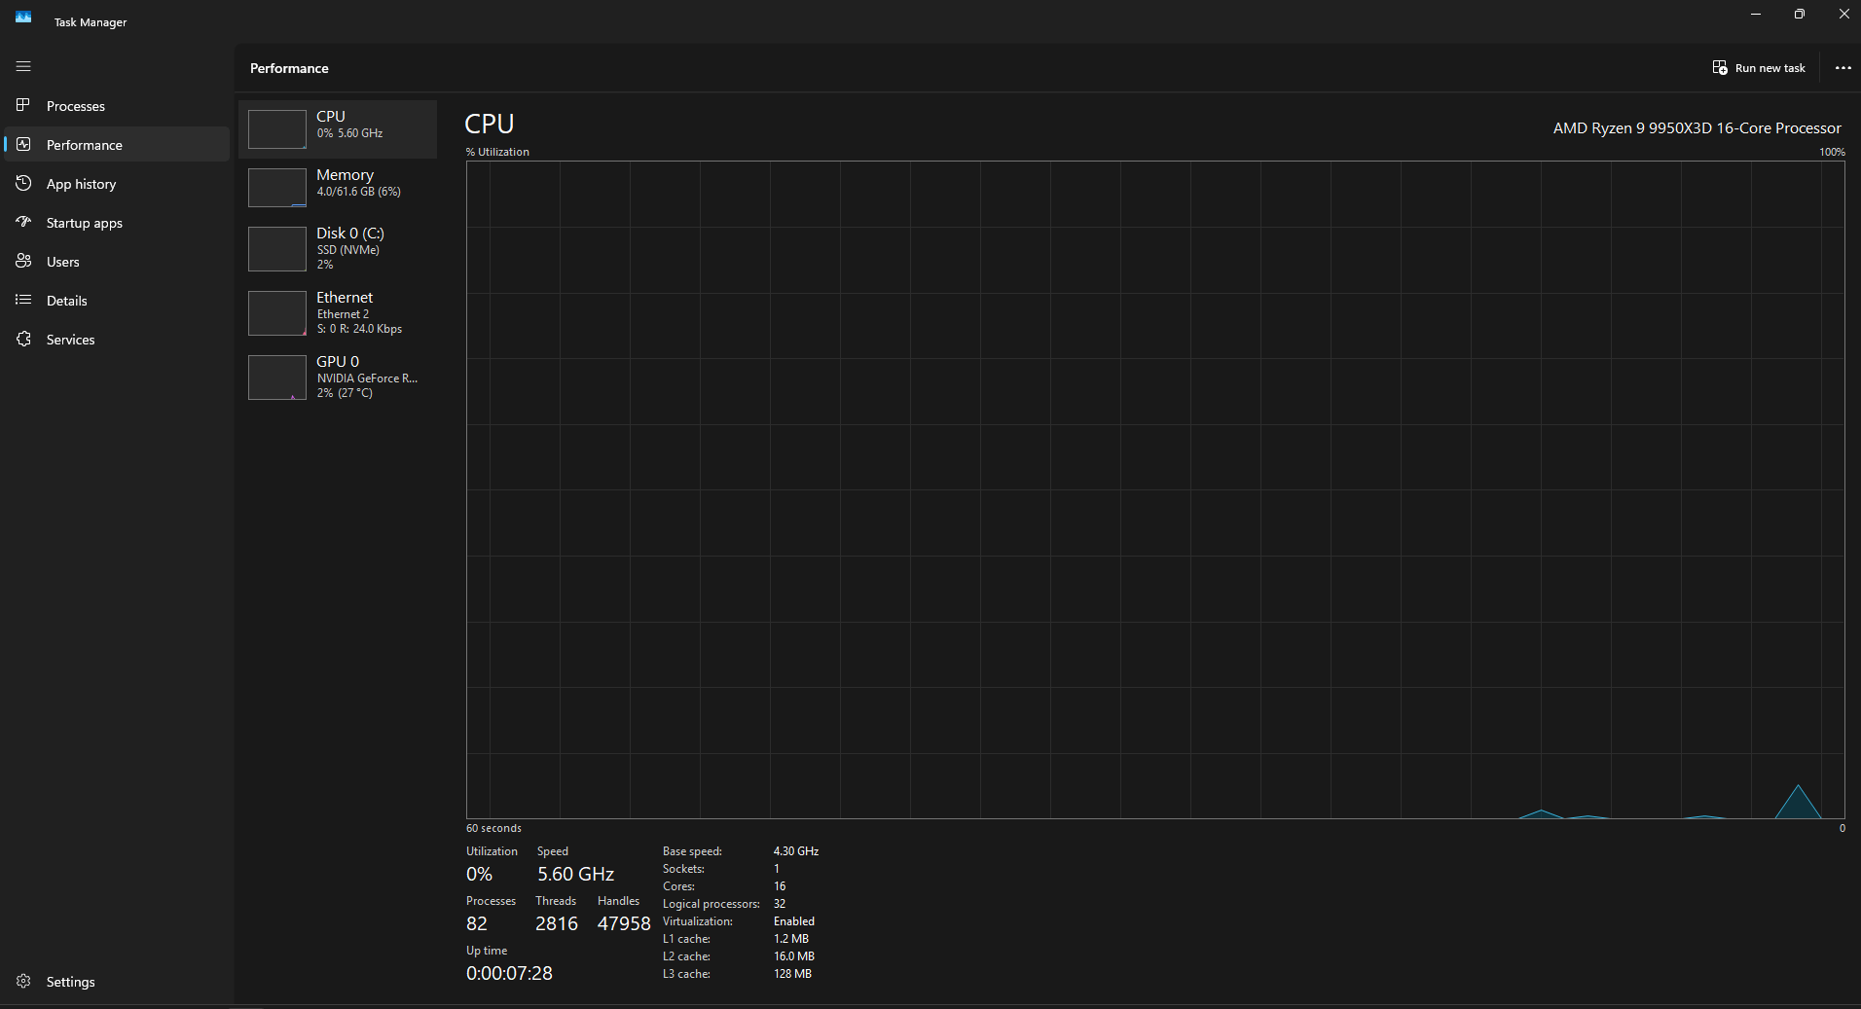
Task: Click the L1 cache value 1.2 MB
Action: 791,939
